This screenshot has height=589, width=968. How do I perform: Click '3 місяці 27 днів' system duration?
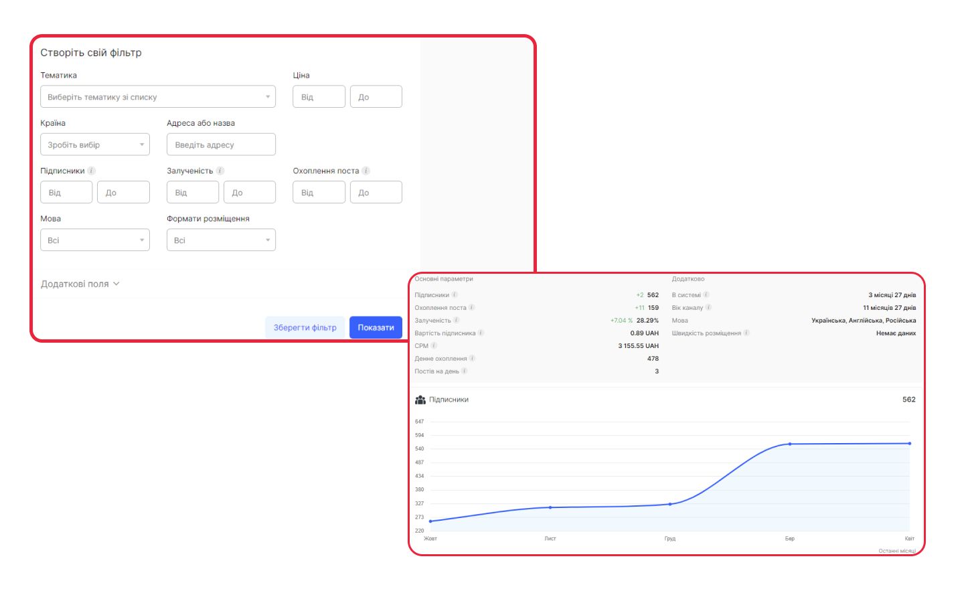click(892, 295)
